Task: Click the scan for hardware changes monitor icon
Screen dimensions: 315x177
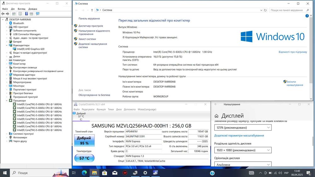Action: (x=37, y=14)
